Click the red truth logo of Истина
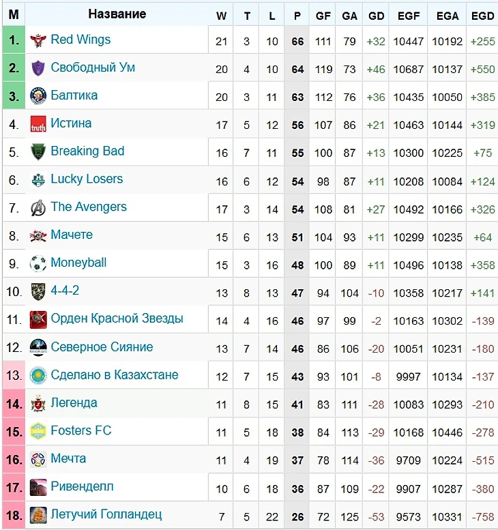This screenshot has height=530, width=498. [x=38, y=123]
